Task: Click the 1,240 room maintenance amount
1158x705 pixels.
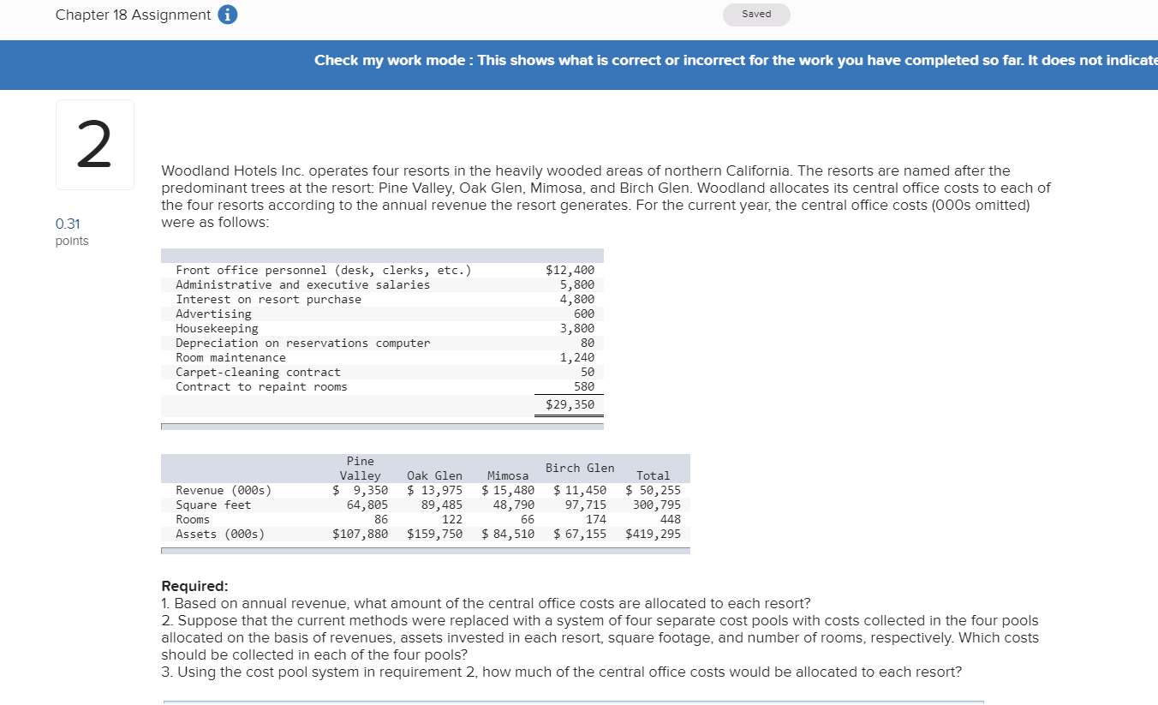Action: [577, 357]
